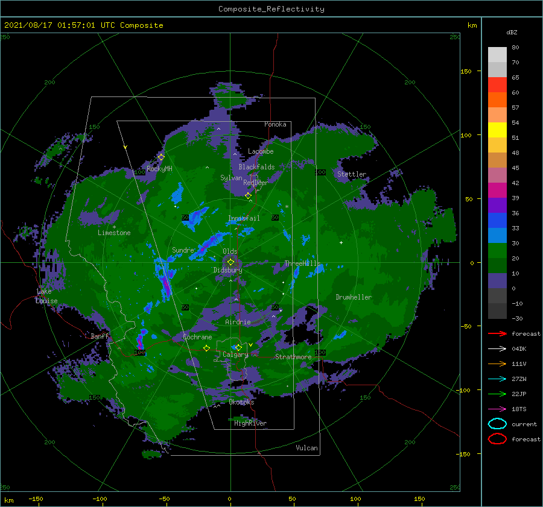Click the Strathmore city label
The image size is (543, 507).
[293, 357]
